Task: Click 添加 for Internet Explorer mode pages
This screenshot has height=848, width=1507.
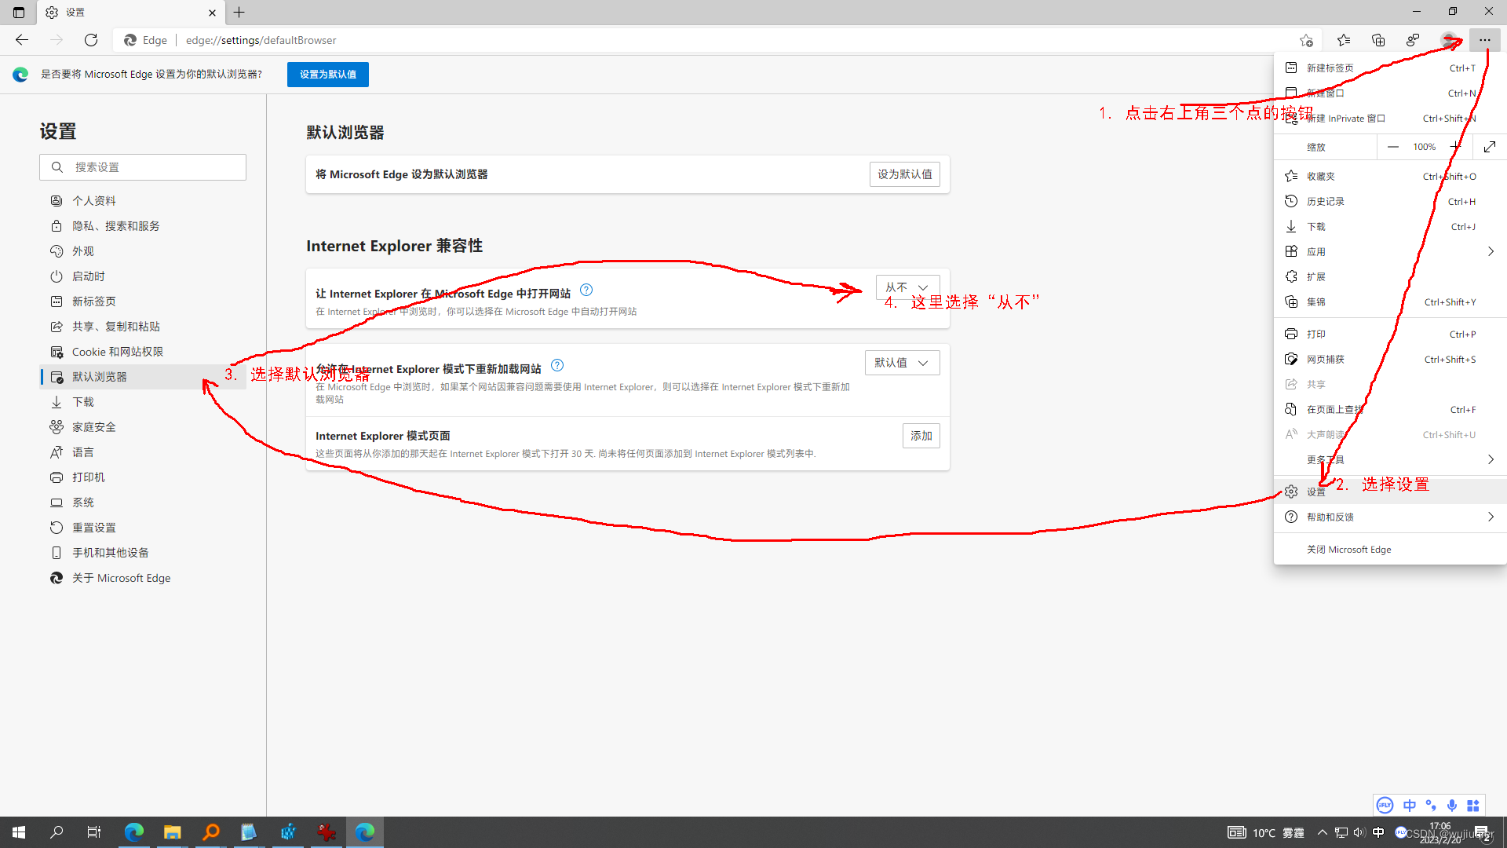Action: (x=921, y=436)
